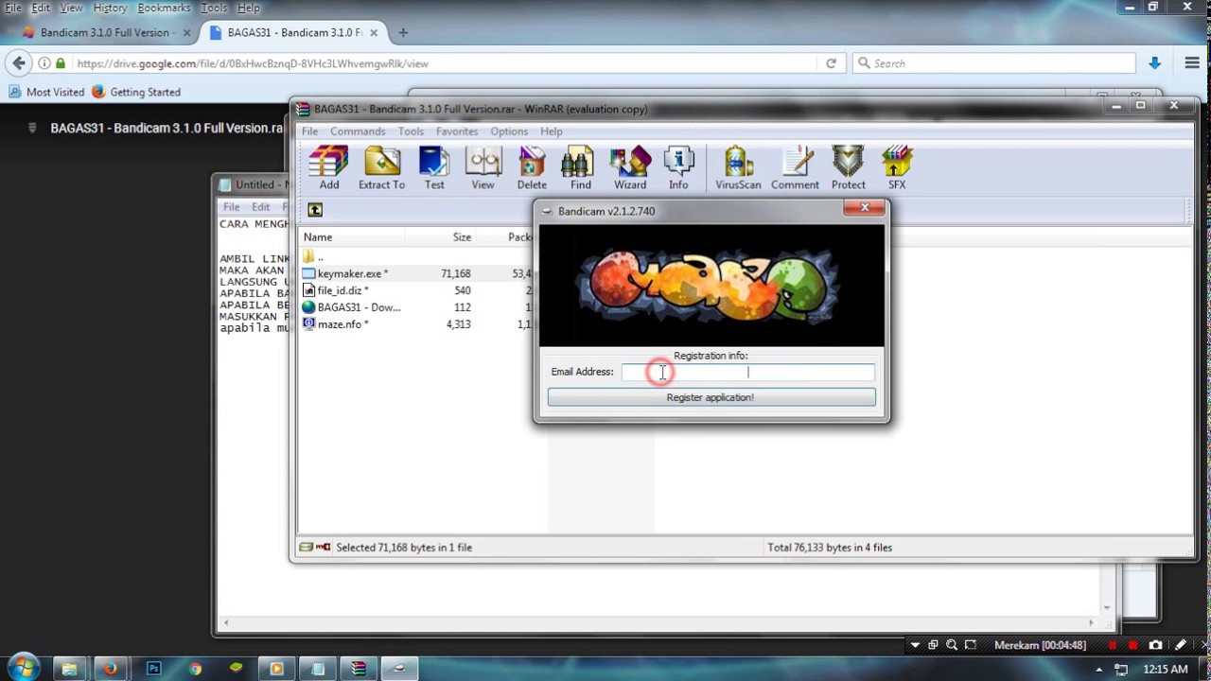
Task: Sort files by the Name column
Action: [318, 237]
